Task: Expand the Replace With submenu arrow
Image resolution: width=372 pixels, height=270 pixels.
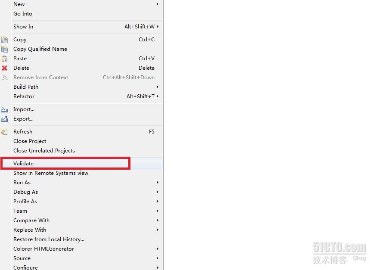Action: point(157,230)
